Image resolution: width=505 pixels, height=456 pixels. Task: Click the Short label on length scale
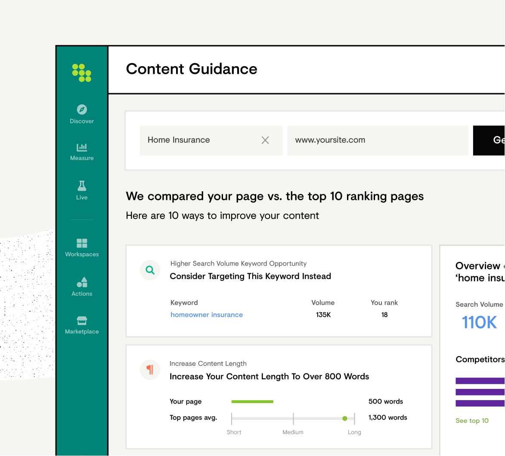[x=234, y=432]
